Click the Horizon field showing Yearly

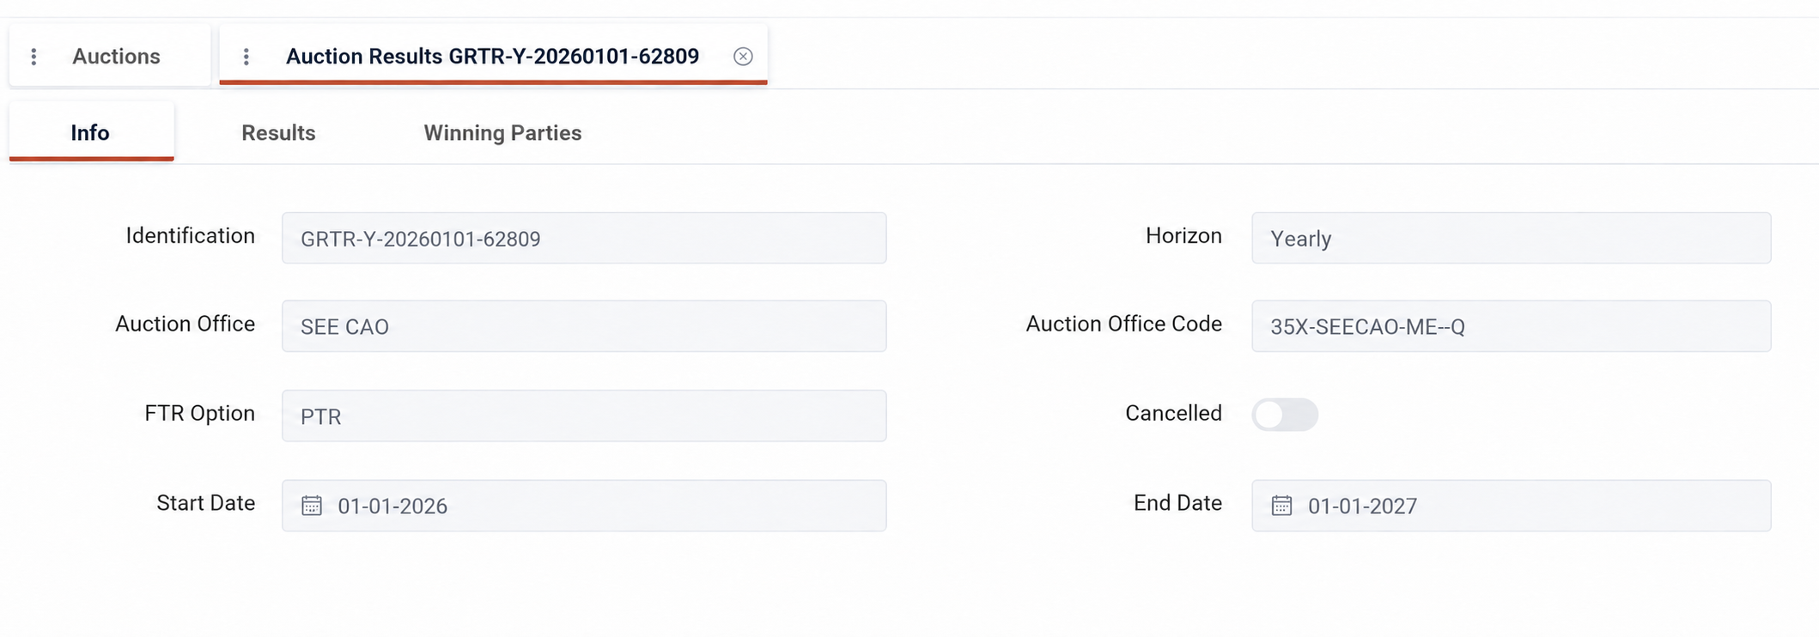1511,238
